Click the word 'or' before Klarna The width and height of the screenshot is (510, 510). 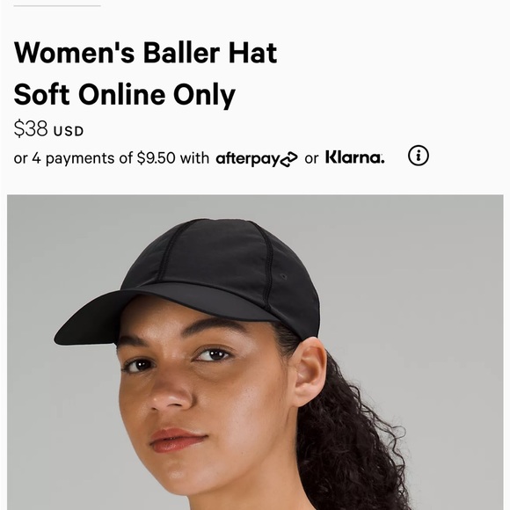[x=311, y=159]
